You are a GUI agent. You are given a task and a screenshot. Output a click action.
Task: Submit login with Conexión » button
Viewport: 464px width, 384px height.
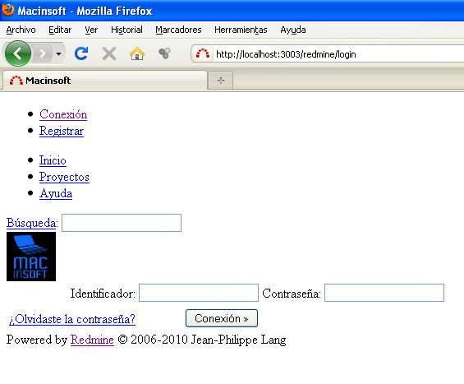[222, 318]
